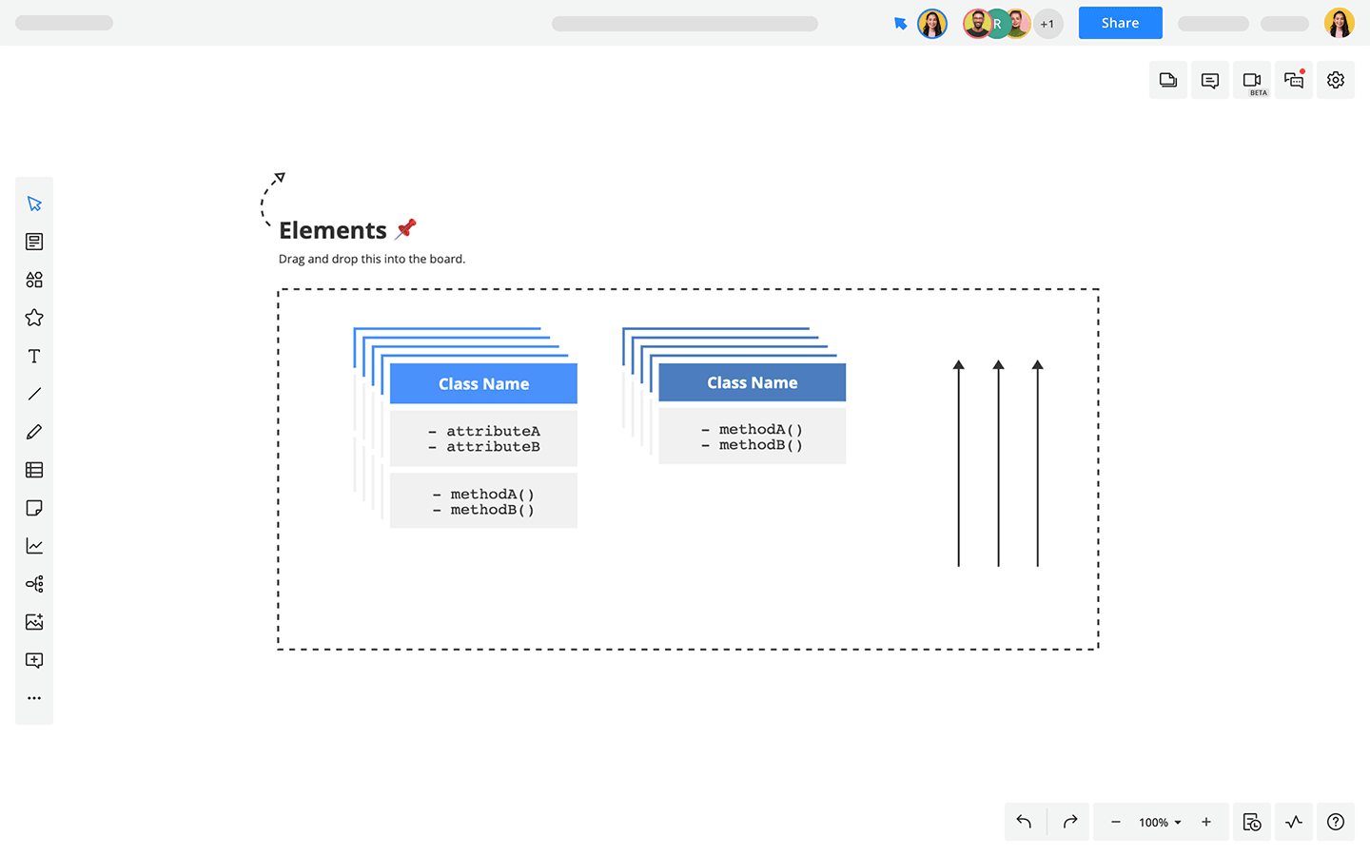The width and height of the screenshot is (1370, 856).
Task: Select the cursor pointer tool
Action: pyautogui.click(x=34, y=204)
